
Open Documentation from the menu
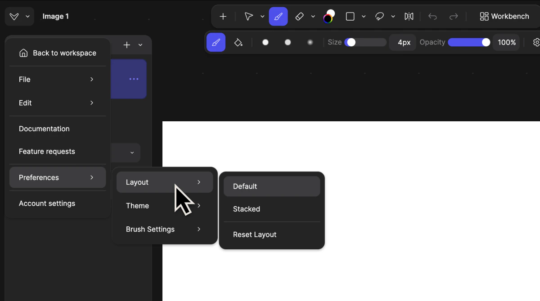click(58, 129)
